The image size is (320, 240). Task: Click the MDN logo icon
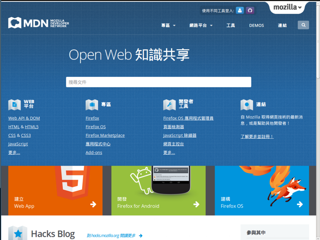pos(15,22)
